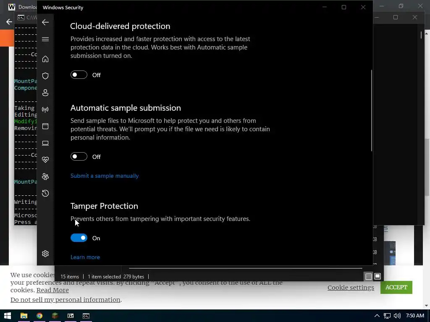Open the 7-Zip taskbar icon
430x322 pixels.
[71, 316]
